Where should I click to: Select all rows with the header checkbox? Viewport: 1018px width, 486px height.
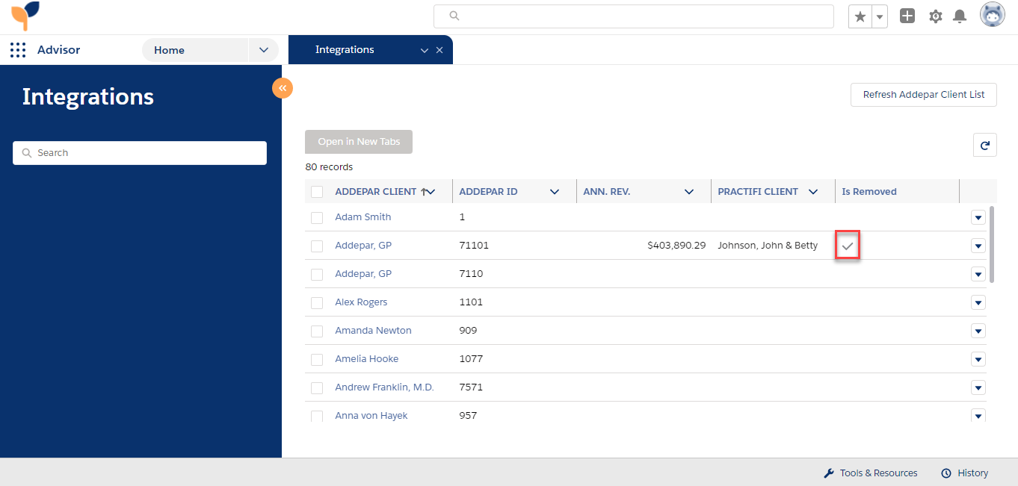point(317,191)
